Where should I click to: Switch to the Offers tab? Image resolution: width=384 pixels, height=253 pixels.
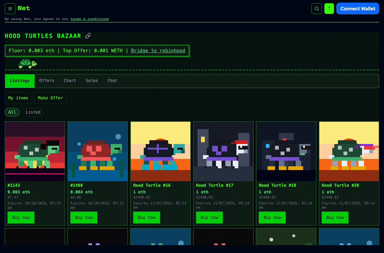pos(47,81)
